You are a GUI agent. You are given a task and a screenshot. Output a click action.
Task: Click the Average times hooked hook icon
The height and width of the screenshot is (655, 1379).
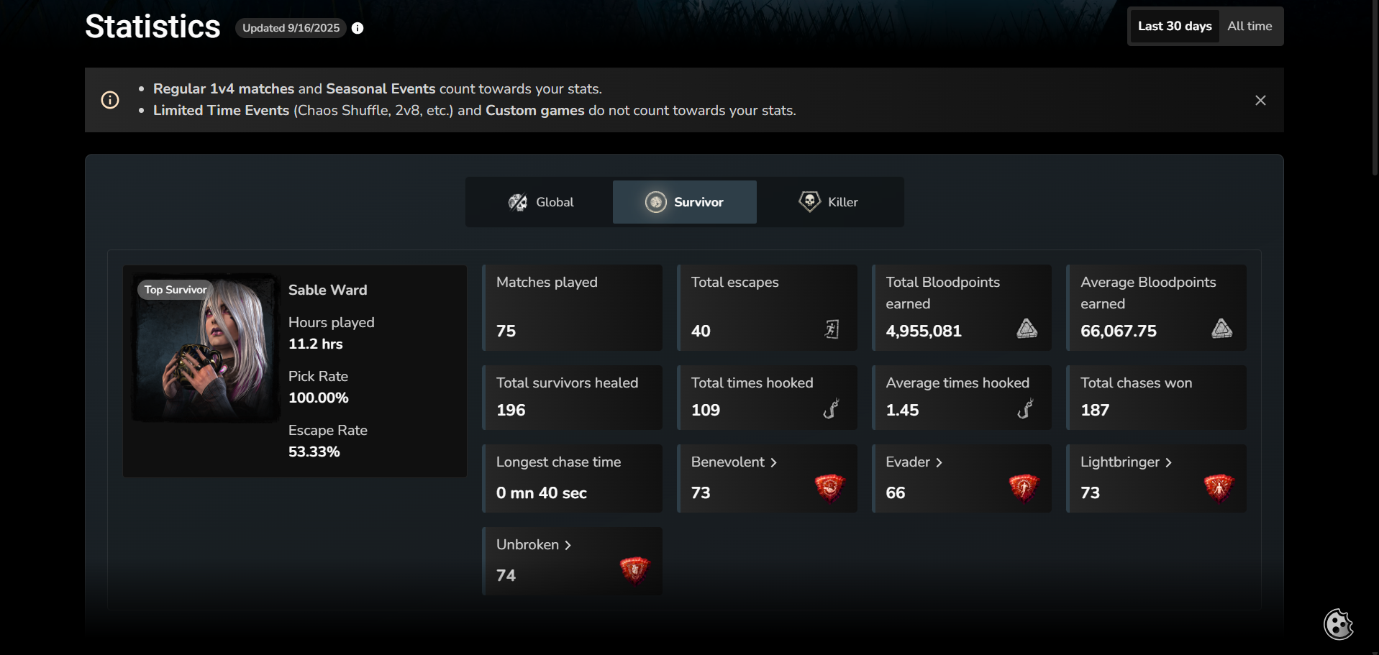coord(1026,408)
